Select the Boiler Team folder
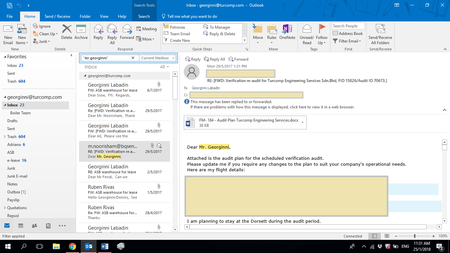The height and width of the screenshot is (253, 450). click(20, 113)
